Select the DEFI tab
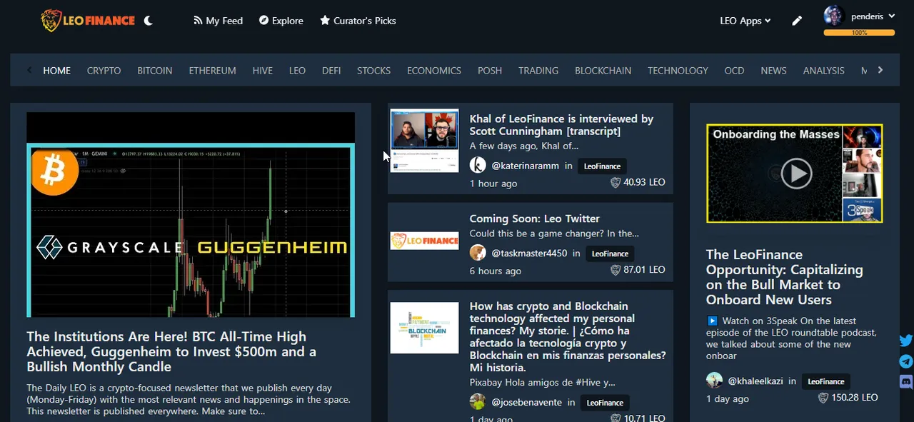914x422 pixels. pyautogui.click(x=331, y=71)
